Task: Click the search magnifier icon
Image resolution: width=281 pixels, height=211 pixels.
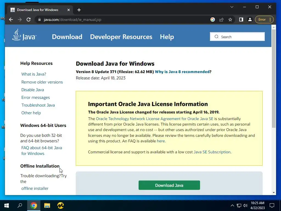Action: tap(217, 37)
